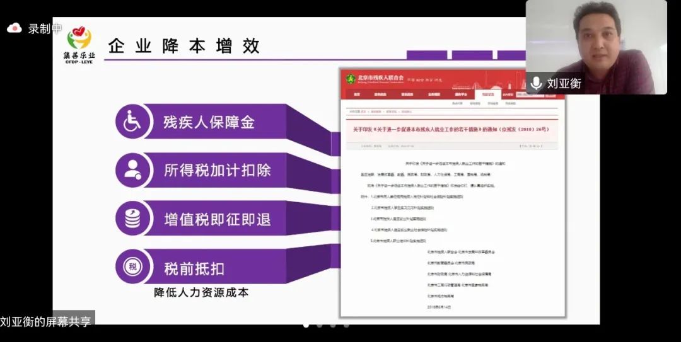Click the person icon beside 所得税加计扣除
Screen dimensions: 681x342
pos(133,169)
